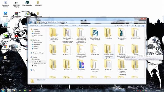Select the Google Chrome desktop icon
Image resolution: width=164 pixels, height=92 pixels.
(5, 48)
